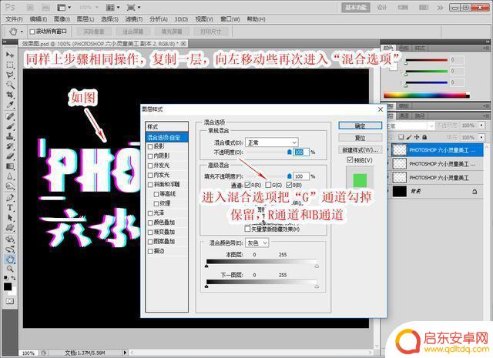This screenshot has width=493, height=358.
Task: Select the Eraser tool
Action: click(10, 156)
